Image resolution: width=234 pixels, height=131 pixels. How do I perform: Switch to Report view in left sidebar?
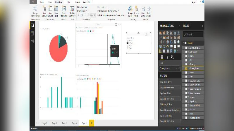click(x=33, y=26)
